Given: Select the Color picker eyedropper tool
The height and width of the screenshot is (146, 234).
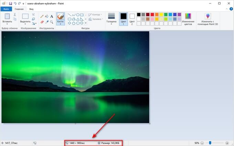Looking at the screenshot, I should point(47,22).
